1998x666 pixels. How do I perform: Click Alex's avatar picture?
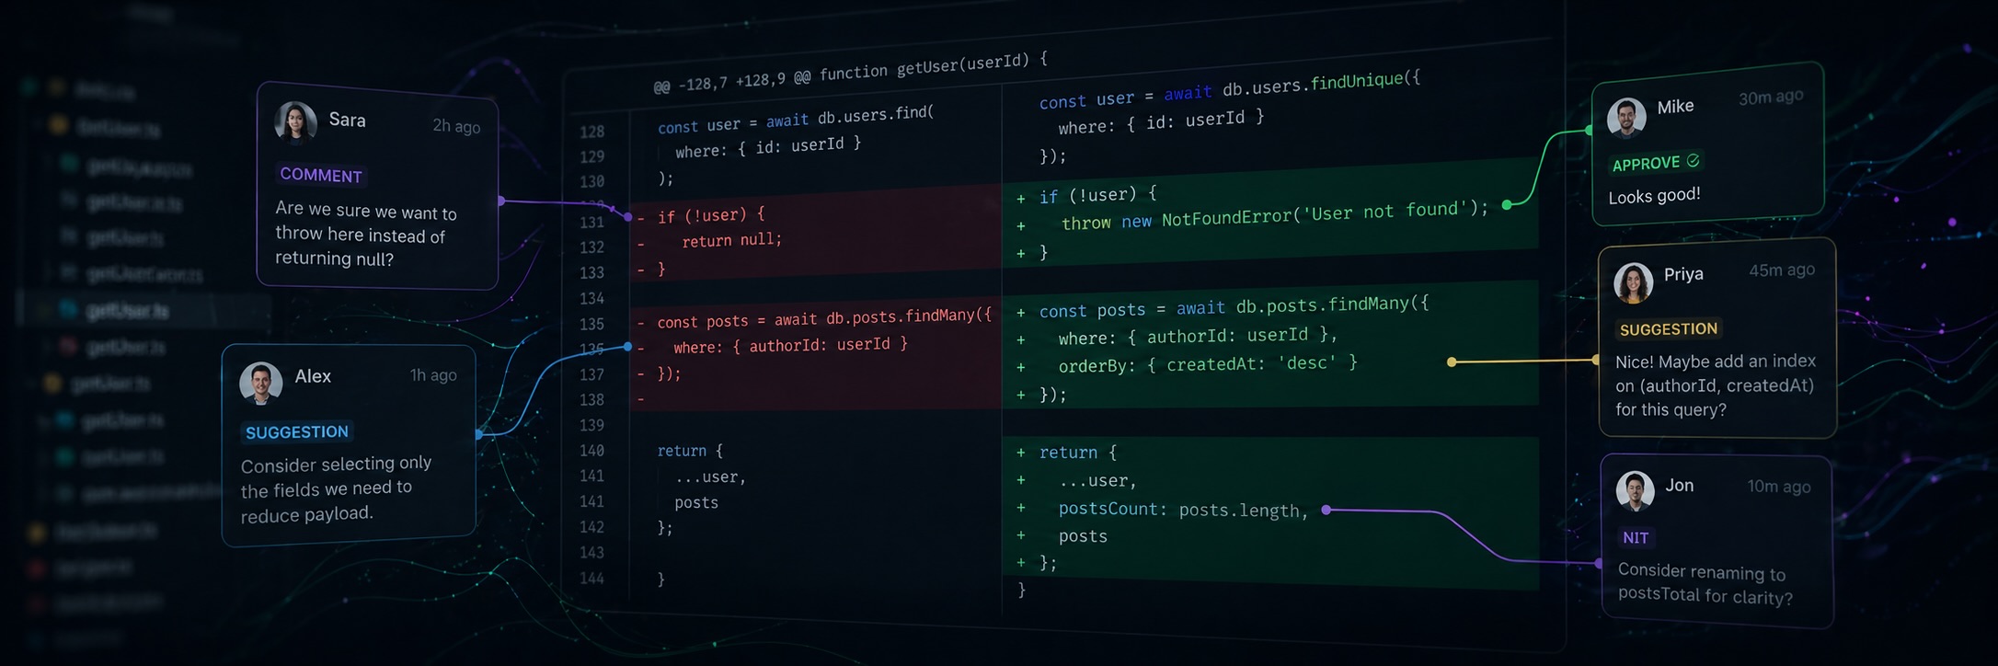click(260, 384)
